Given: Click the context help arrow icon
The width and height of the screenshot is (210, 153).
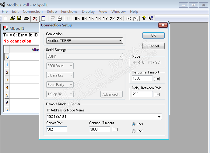Looking at the screenshot, I should 151,18.
